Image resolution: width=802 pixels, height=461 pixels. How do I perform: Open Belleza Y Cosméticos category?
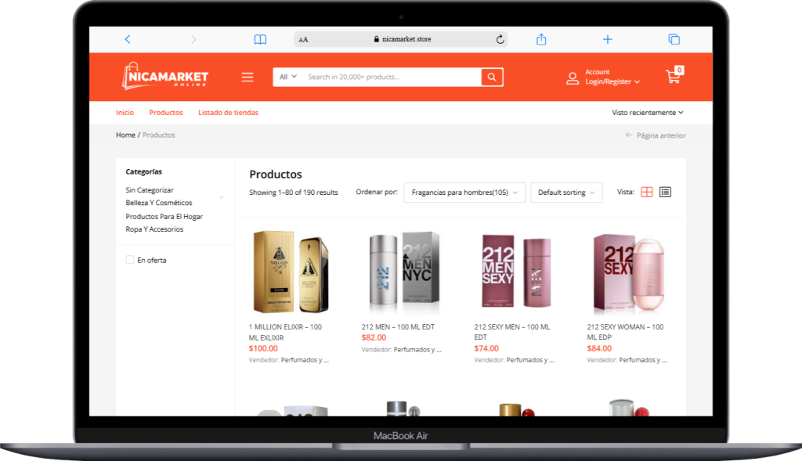point(159,203)
